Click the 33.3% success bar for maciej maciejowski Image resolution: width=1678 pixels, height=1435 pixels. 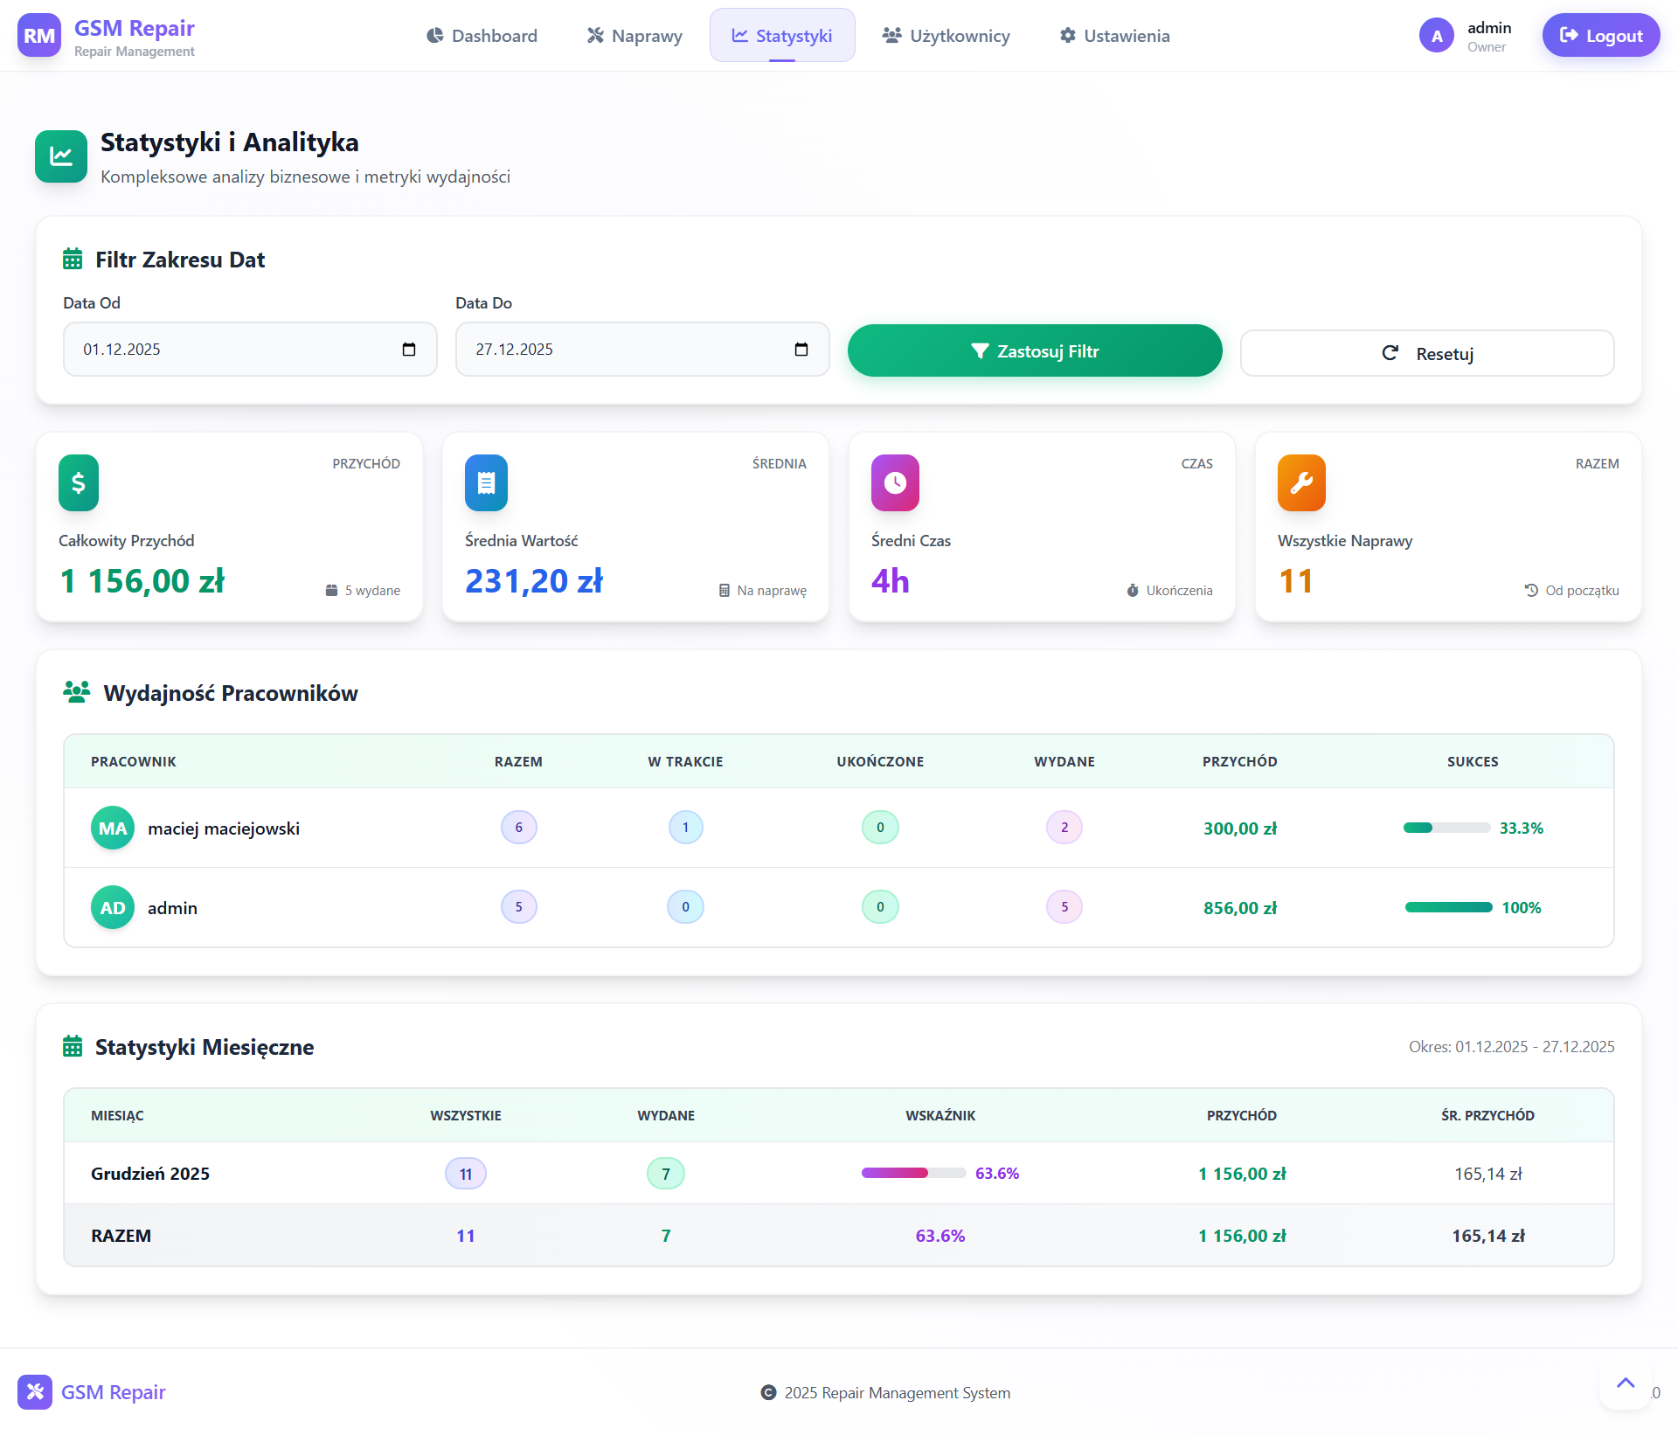[1447, 828]
